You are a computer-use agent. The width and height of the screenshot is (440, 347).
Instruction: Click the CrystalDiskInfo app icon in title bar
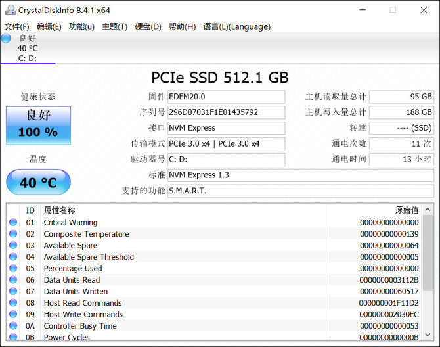(11, 10)
